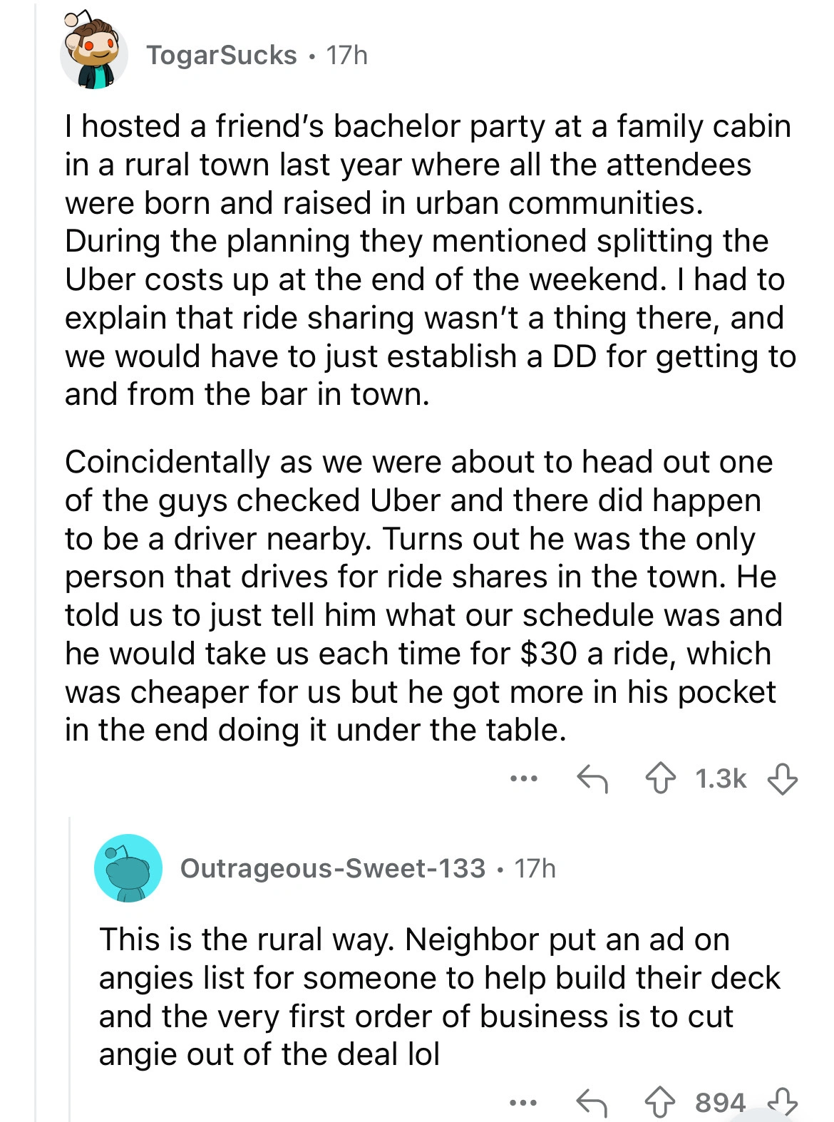Collapse TogarSucks' thread via far-left line

(x=36, y=570)
